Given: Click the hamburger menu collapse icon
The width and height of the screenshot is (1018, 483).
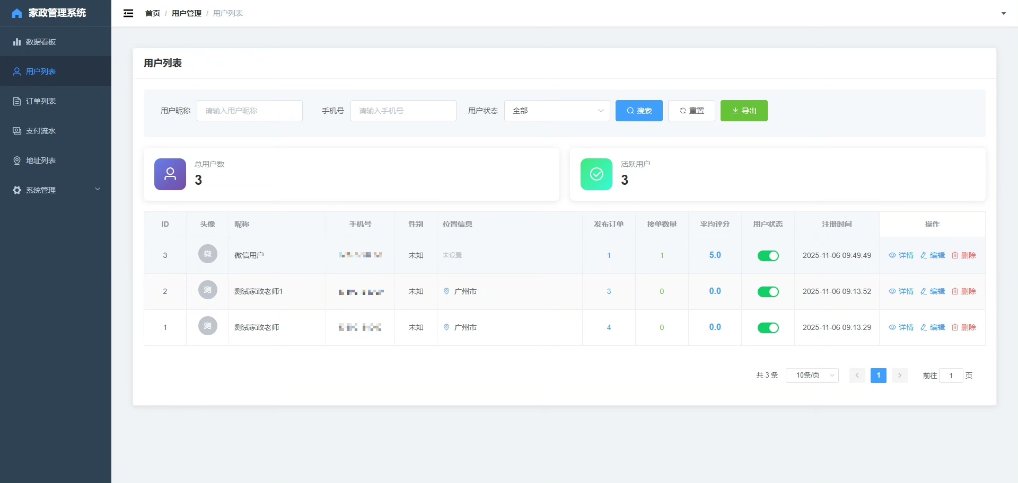Looking at the screenshot, I should 128,13.
